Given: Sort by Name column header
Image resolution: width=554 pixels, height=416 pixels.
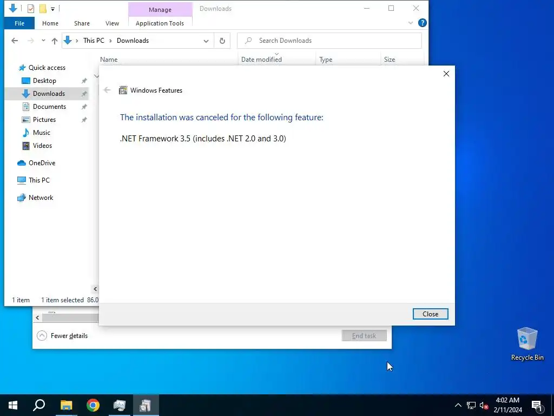Looking at the screenshot, I should pos(108,60).
